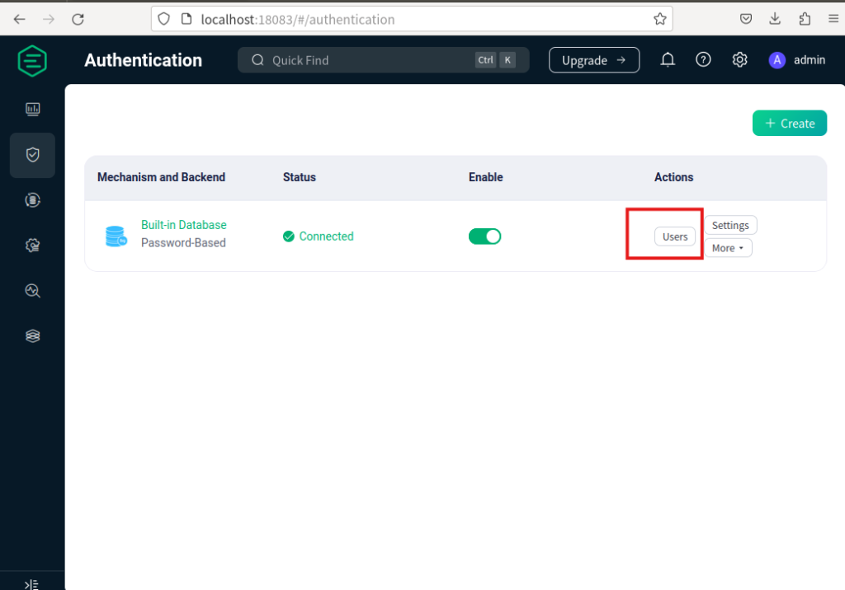Click the help question mark icon

pyautogui.click(x=703, y=60)
